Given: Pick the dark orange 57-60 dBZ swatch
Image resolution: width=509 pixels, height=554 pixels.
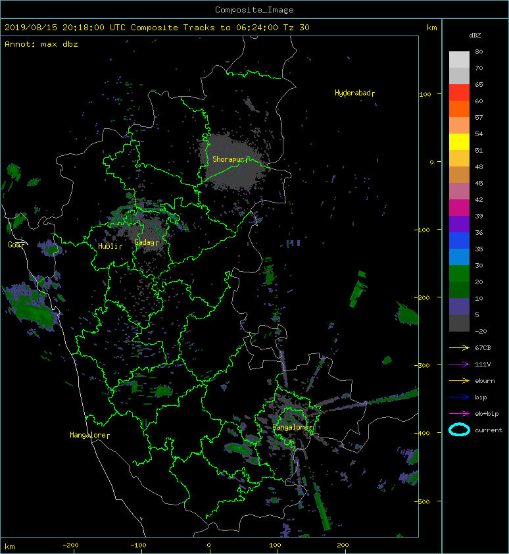Looking at the screenshot, I should (459, 109).
